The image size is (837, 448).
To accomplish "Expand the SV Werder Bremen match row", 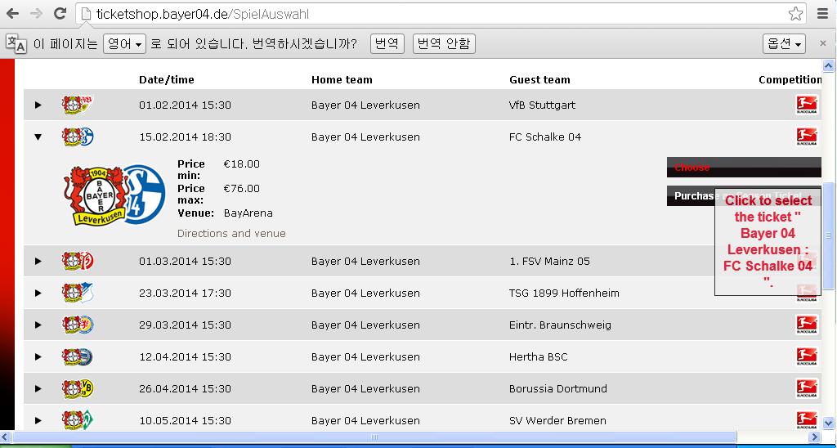I will click(38, 421).
